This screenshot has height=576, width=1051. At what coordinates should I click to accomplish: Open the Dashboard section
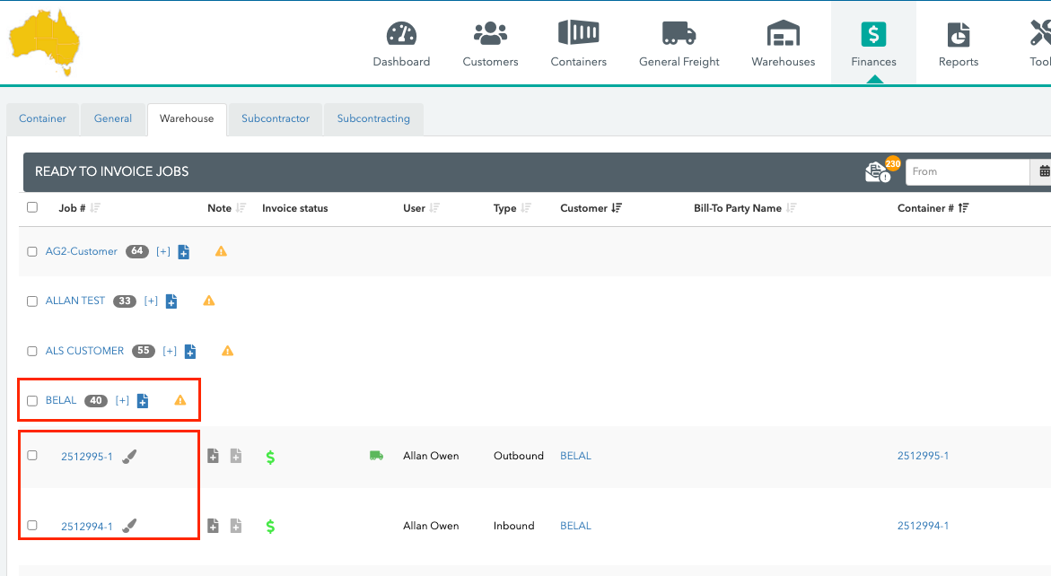(401, 44)
